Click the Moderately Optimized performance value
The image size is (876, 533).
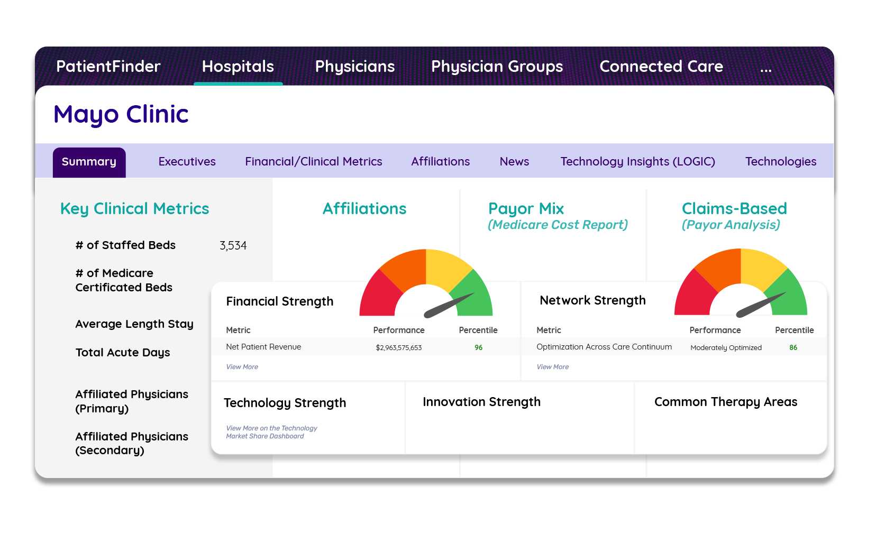(x=726, y=348)
